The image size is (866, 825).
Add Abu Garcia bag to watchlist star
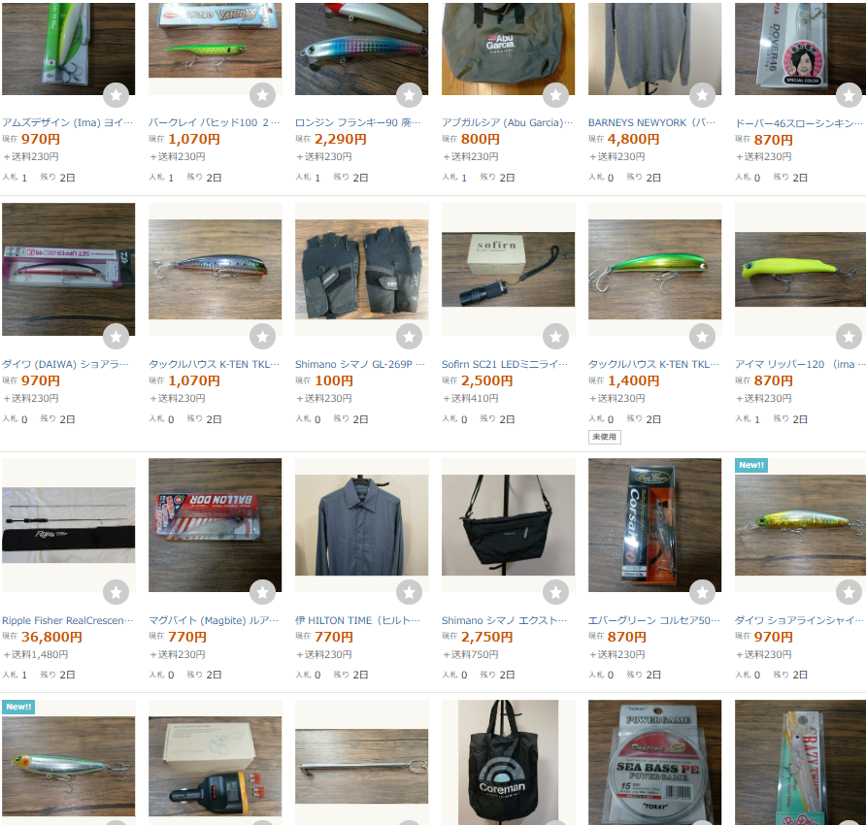[555, 95]
